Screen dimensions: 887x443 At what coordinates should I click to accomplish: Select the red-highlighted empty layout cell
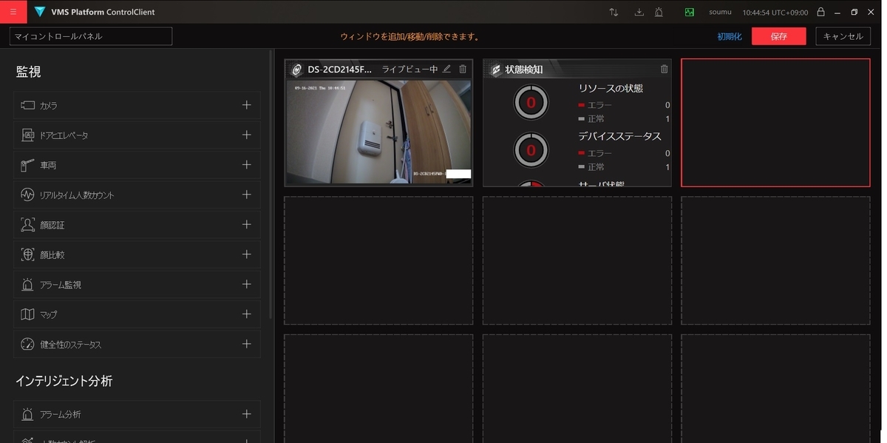(775, 122)
